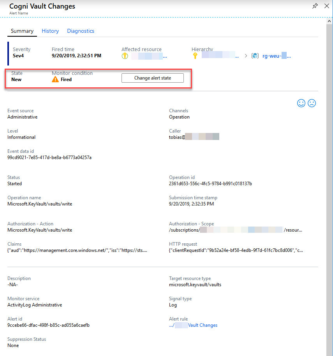Click the sad face feedback icon
This screenshot has height=356, width=333.
(x=312, y=103)
